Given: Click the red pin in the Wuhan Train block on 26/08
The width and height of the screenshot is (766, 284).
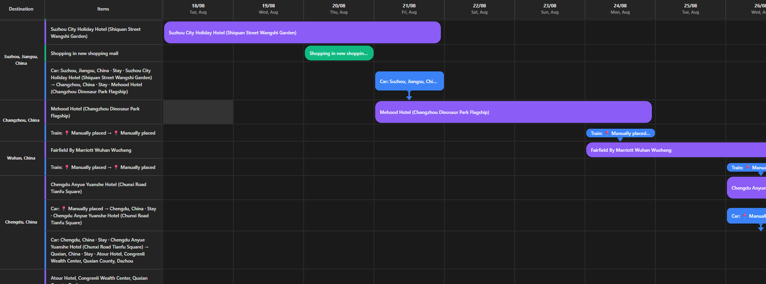Looking at the screenshot, I should 748,168.
